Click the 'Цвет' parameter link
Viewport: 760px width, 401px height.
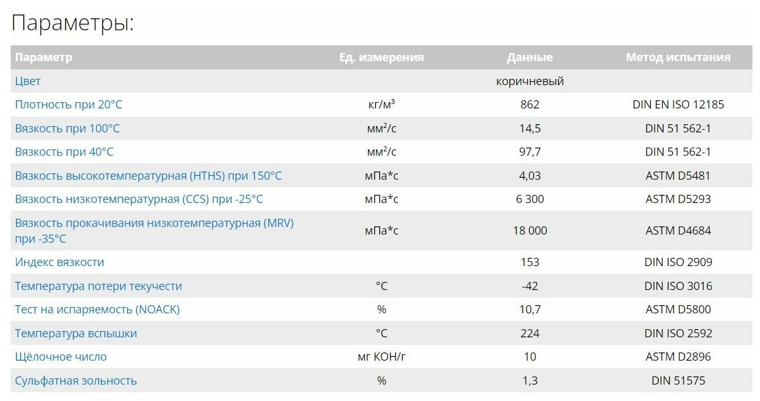(28, 81)
